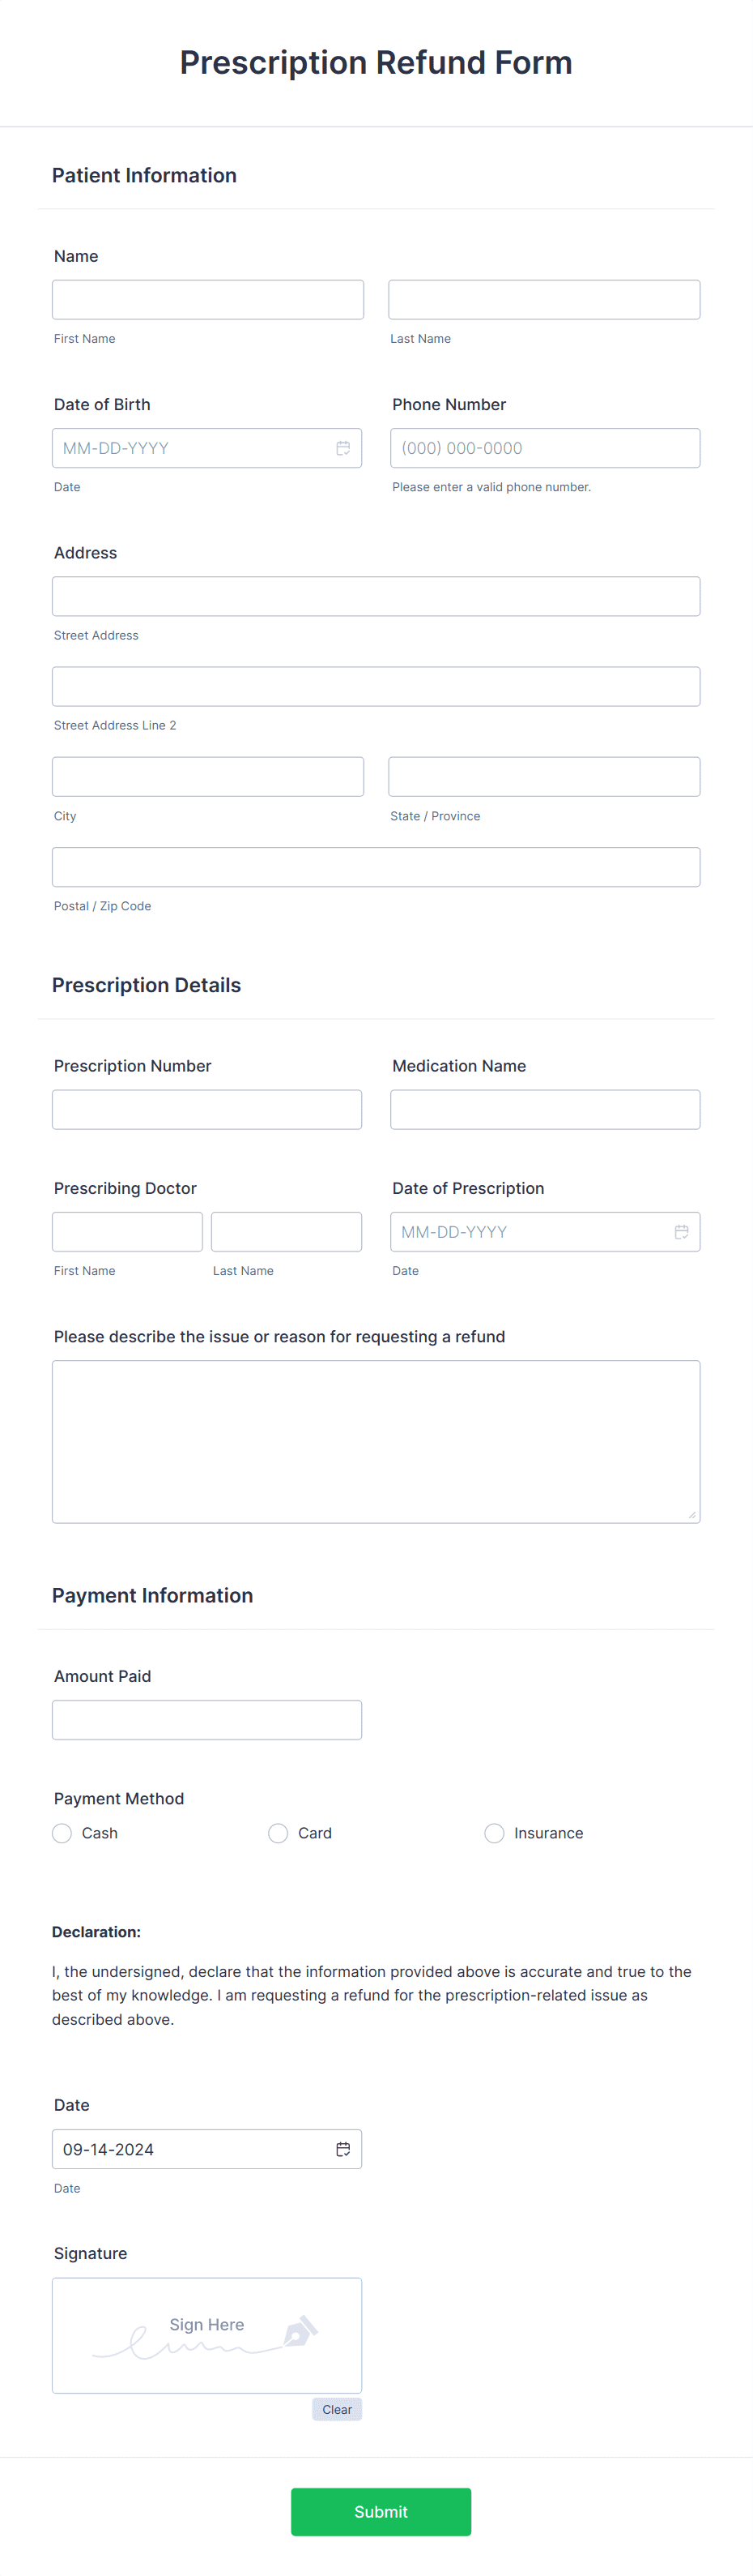Focus the Phone Number input
The height and width of the screenshot is (2576, 753).
(x=543, y=447)
